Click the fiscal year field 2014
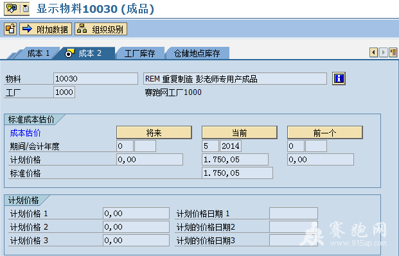 (231, 146)
